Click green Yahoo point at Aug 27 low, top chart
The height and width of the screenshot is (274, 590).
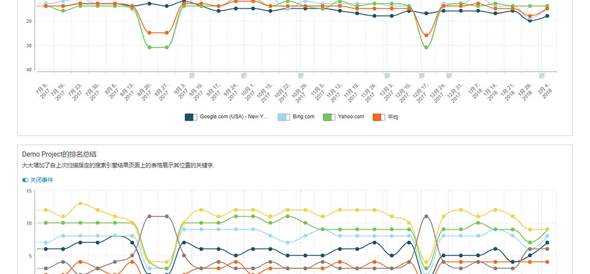click(166, 48)
